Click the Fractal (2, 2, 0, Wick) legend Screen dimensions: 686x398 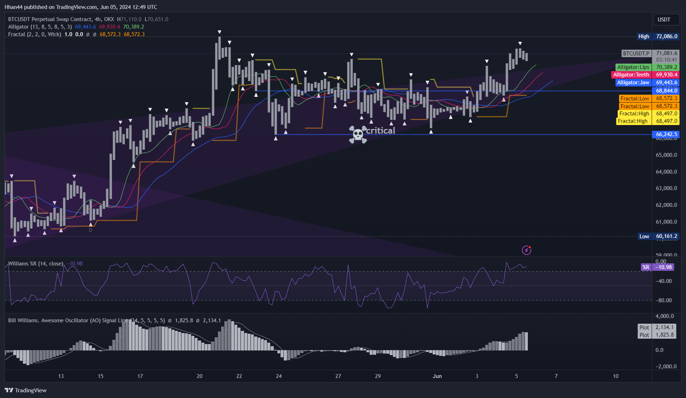tap(34, 34)
